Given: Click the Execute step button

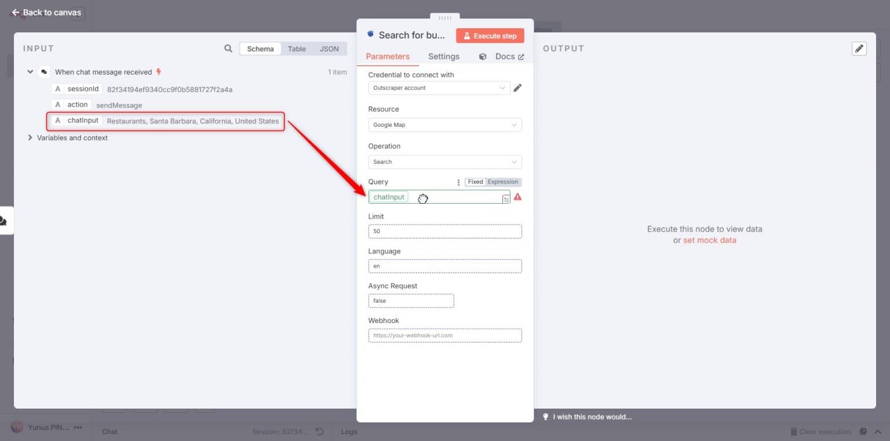Looking at the screenshot, I should (x=490, y=35).
